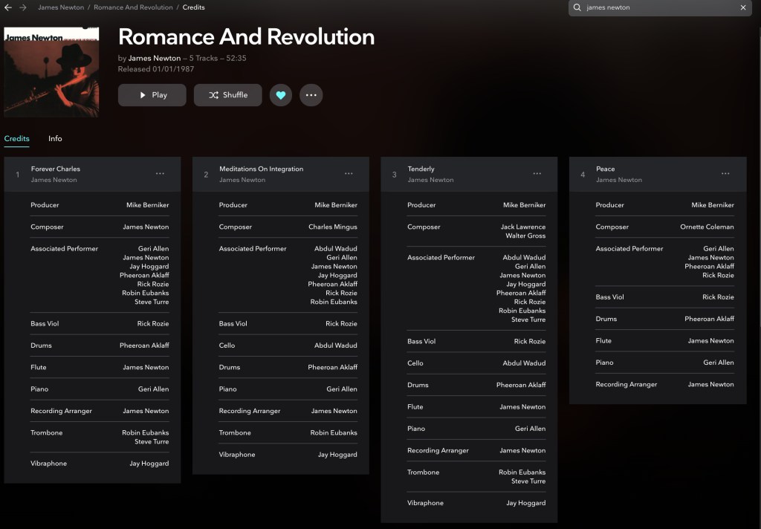This screenshot has height=529, width=761.
Task: Clear the search field with X
Action: pyautogui.click(x=742, y=7)
